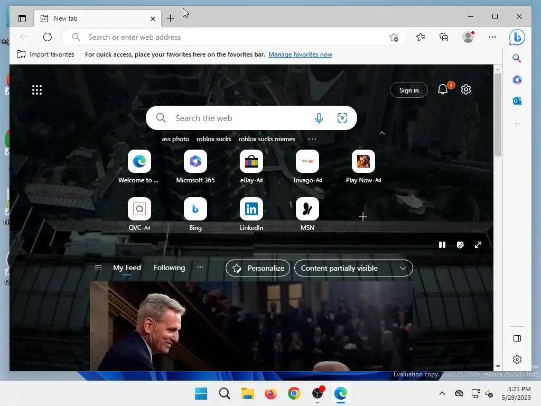The width and height of the screenshot is (541, 406).
Task: Click the Search or enter web address bar
Action: click(x=234, y=37)
